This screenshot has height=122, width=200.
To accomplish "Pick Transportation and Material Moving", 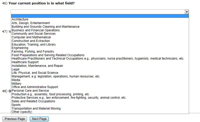I will pyautogui.click(x=36, y=109).
